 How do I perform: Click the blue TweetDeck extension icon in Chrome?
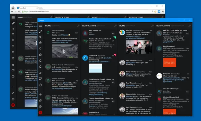pos(159,12)
